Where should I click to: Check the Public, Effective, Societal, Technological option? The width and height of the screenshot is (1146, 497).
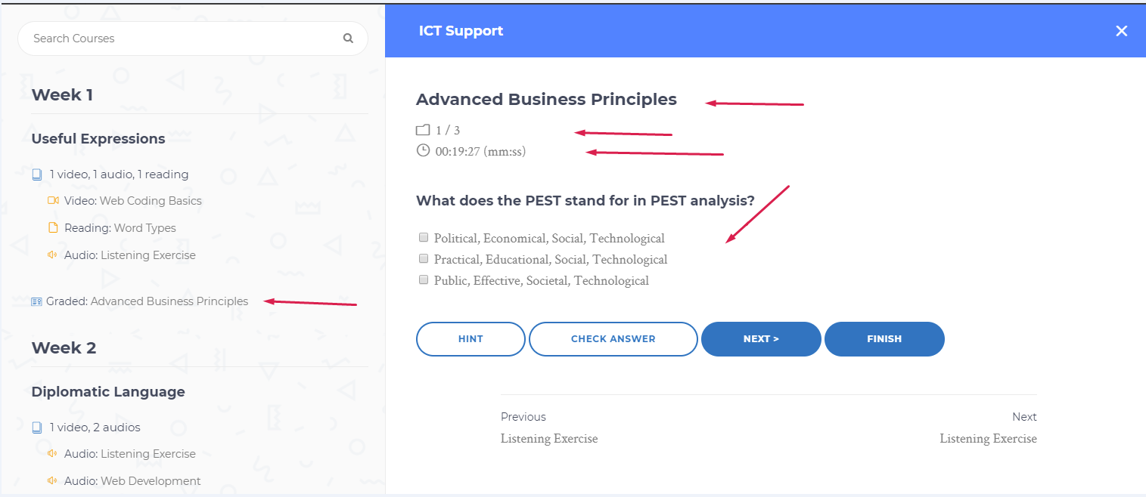424,279
